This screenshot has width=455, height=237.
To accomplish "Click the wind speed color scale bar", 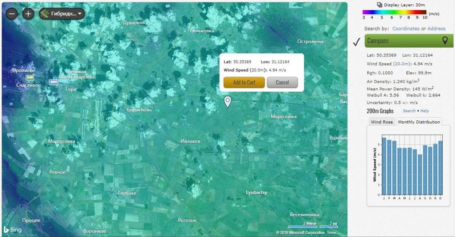I will tap(394, 13).
